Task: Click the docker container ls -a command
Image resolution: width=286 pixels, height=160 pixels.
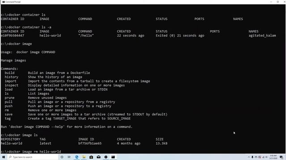Action: point(26,27)
